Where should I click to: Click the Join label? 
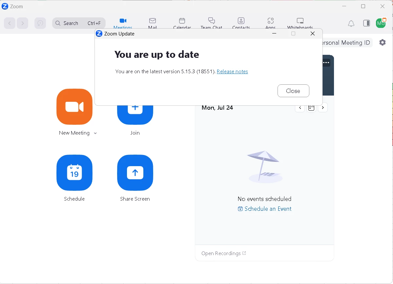click(x=135, y=133)
